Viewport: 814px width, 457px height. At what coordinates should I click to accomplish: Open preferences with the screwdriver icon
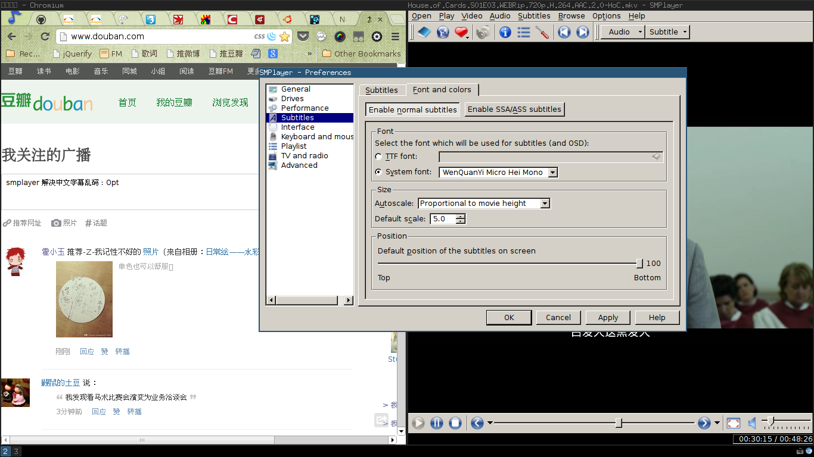coord(542,32)
